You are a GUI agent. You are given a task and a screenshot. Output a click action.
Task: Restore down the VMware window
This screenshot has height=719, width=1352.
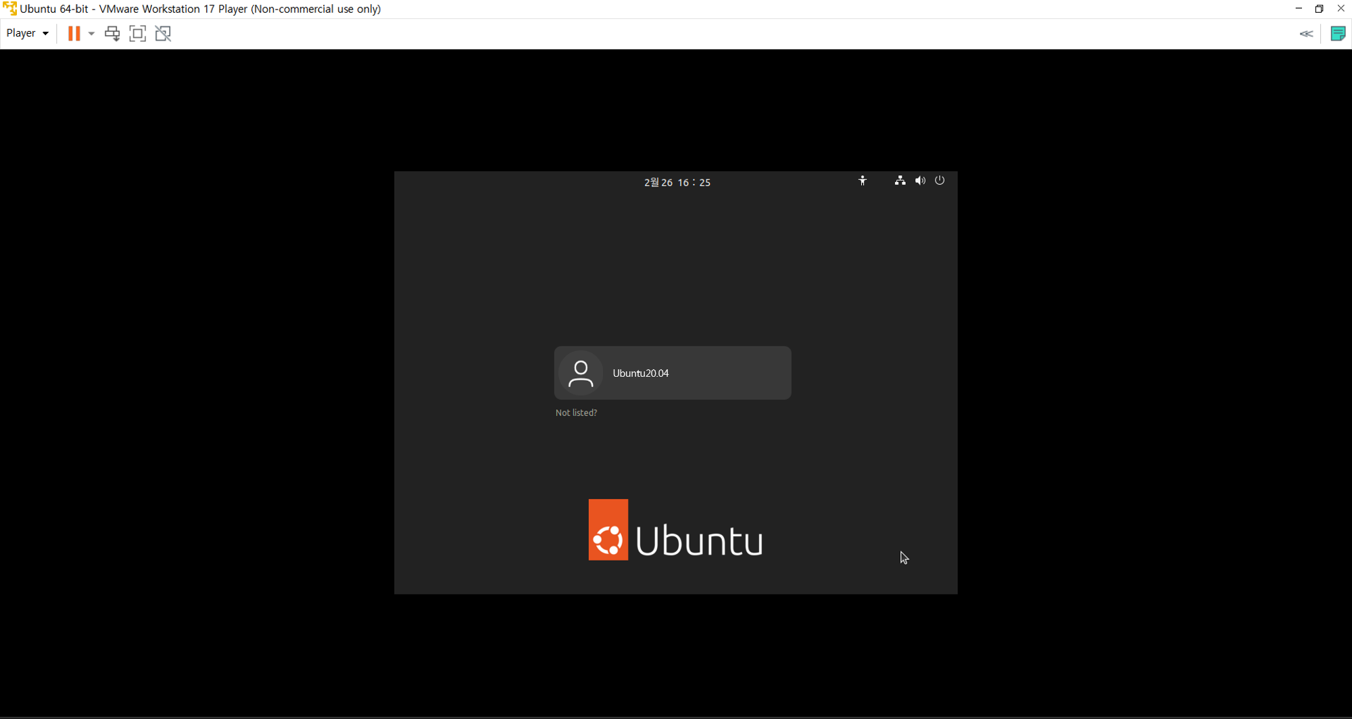click(x=1319, y=9)
